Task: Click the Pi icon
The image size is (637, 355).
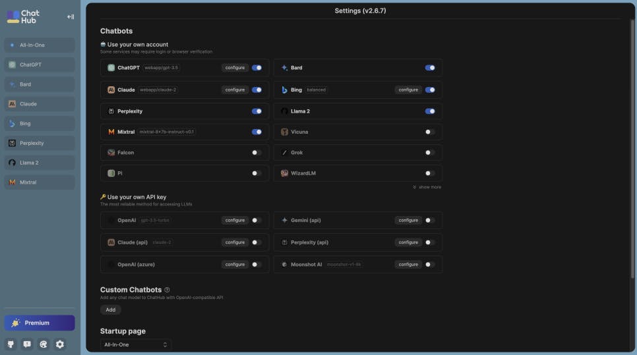Action: coord(111,173)
